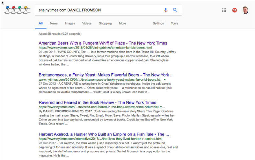
Task: Click bold DANIEL FROMSON in Book Review snippet
Action: [x=57, y=111]
